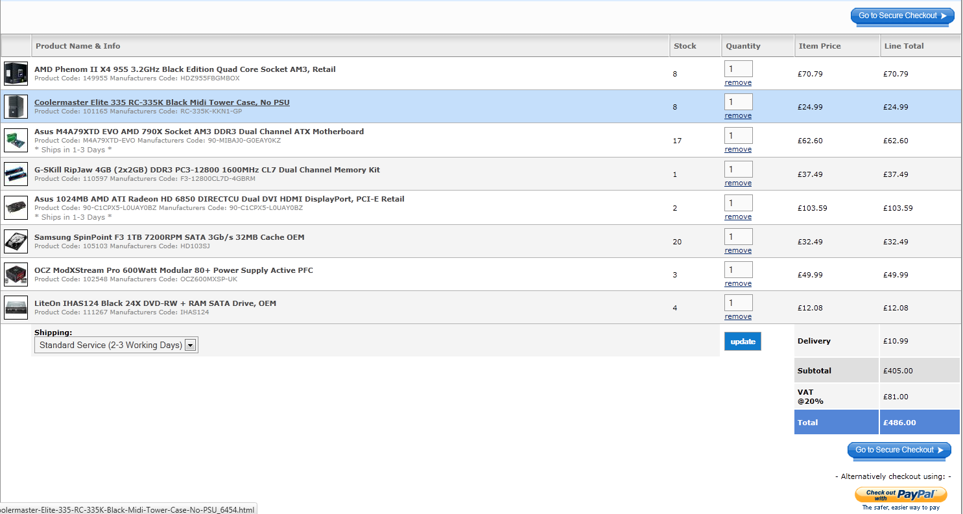The width and height of the screenshot is (963, 514).
Task: Check out with PayPal button
Action: pos(901,495)
